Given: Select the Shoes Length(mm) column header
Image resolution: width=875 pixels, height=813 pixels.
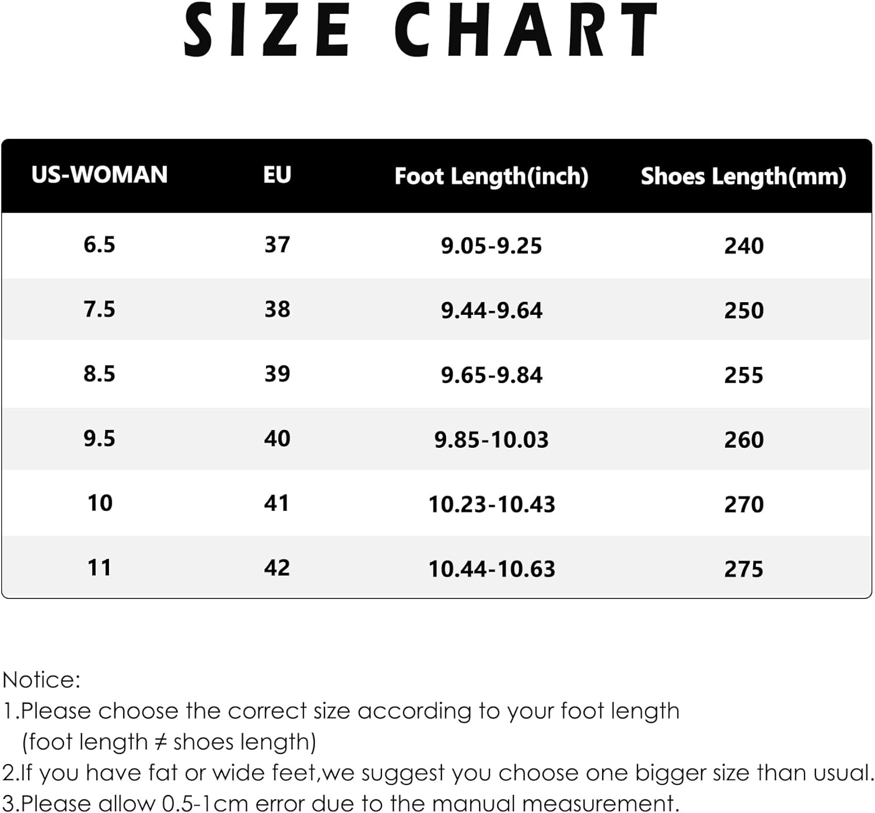Looking at the screenshot, I should (x=743, y=176).
